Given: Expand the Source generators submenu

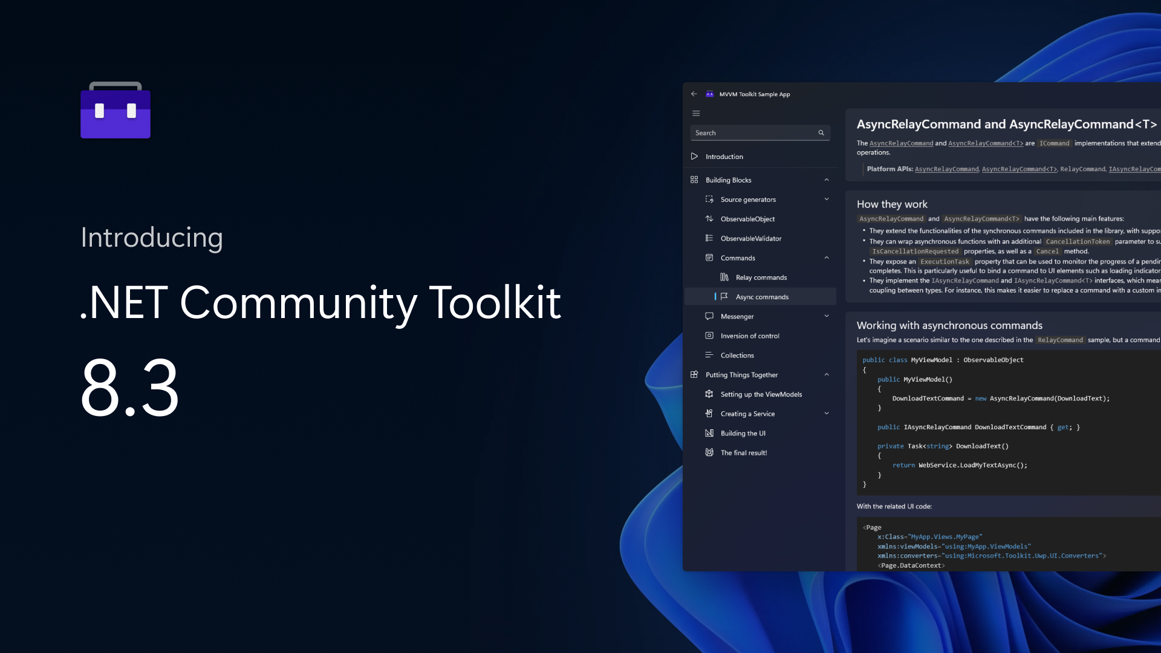Looking at the screenshot, I should [827, 199].
